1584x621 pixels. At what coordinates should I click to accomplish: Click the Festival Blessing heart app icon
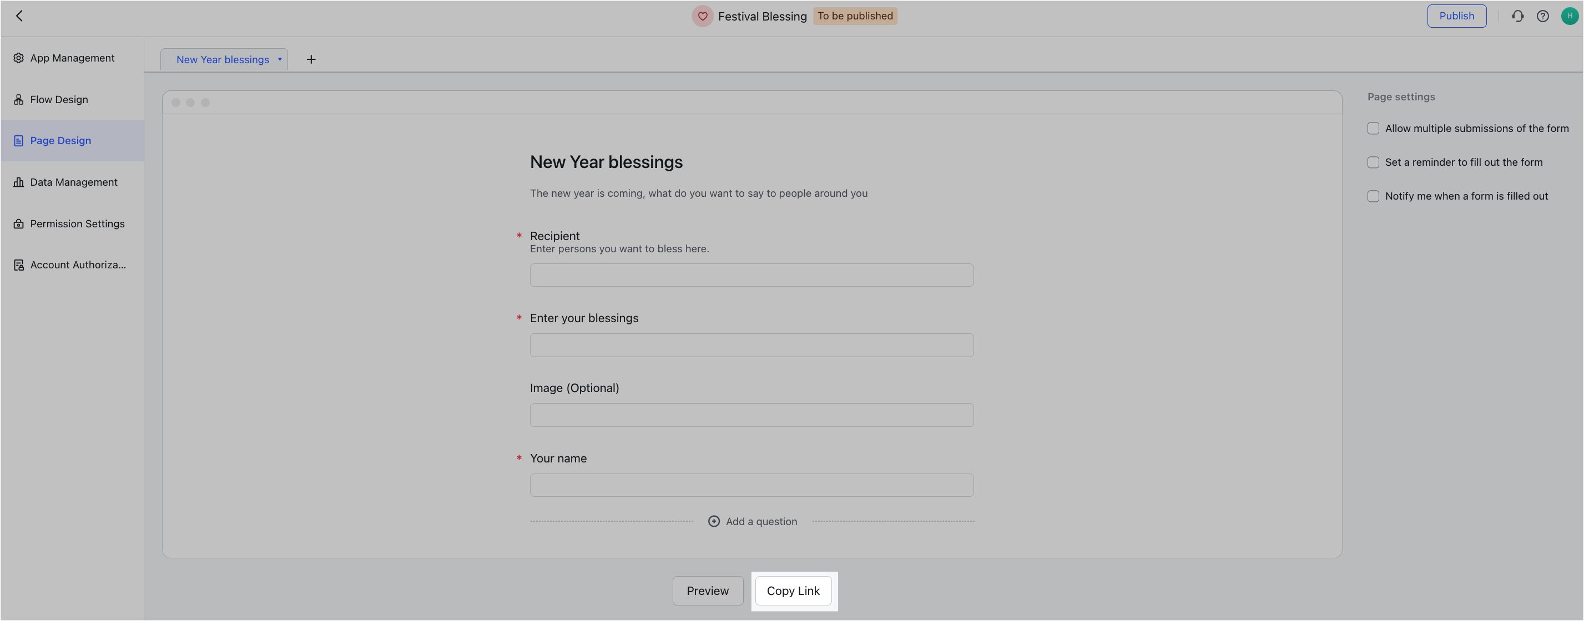click(x=702, y=17)
